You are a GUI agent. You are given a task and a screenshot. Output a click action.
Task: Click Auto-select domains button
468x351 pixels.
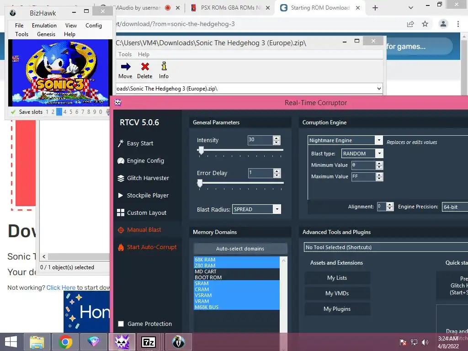pos(240,249)
